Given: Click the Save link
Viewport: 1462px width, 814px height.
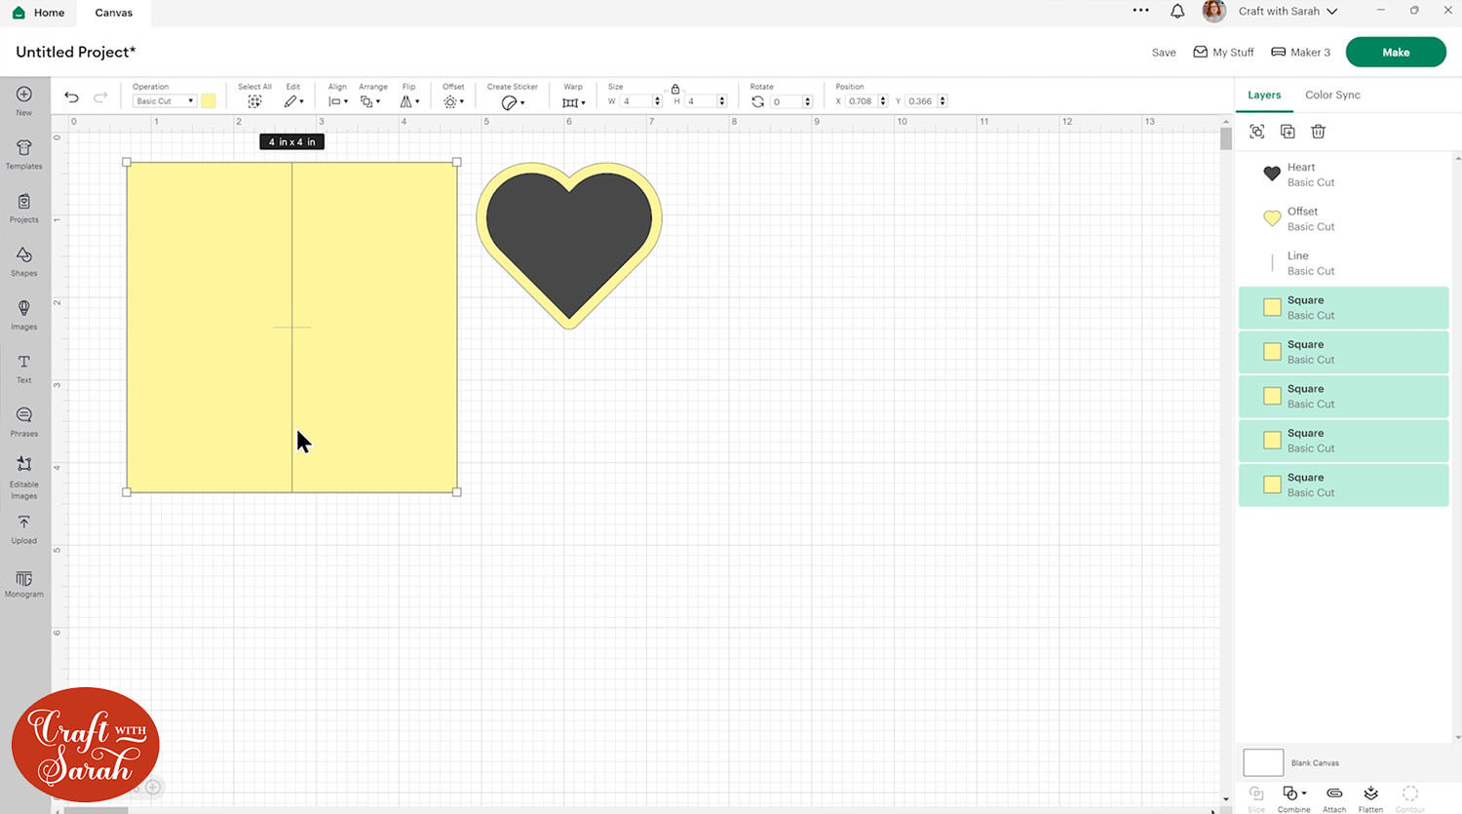Looking at the screenshot, I should coord(1164,53).
